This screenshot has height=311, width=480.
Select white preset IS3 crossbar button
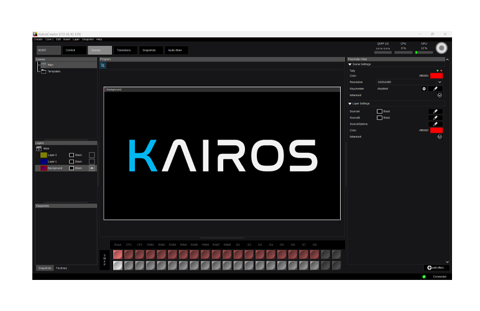pos(260,266)
